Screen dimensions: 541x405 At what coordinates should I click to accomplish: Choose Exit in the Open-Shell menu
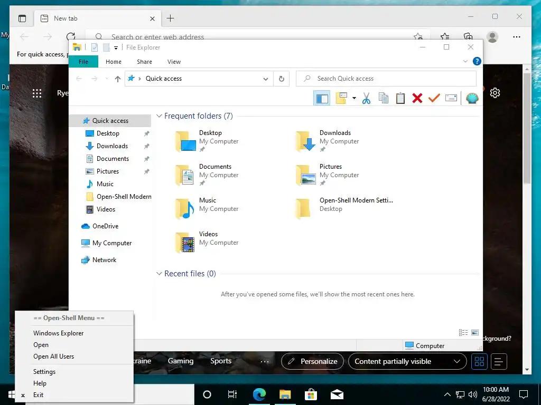coord(74,395)
